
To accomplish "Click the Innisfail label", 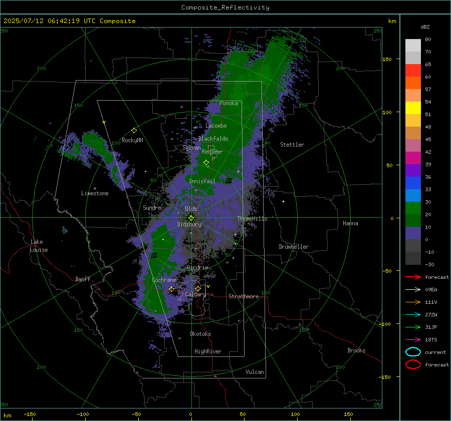I will [202, 181].
